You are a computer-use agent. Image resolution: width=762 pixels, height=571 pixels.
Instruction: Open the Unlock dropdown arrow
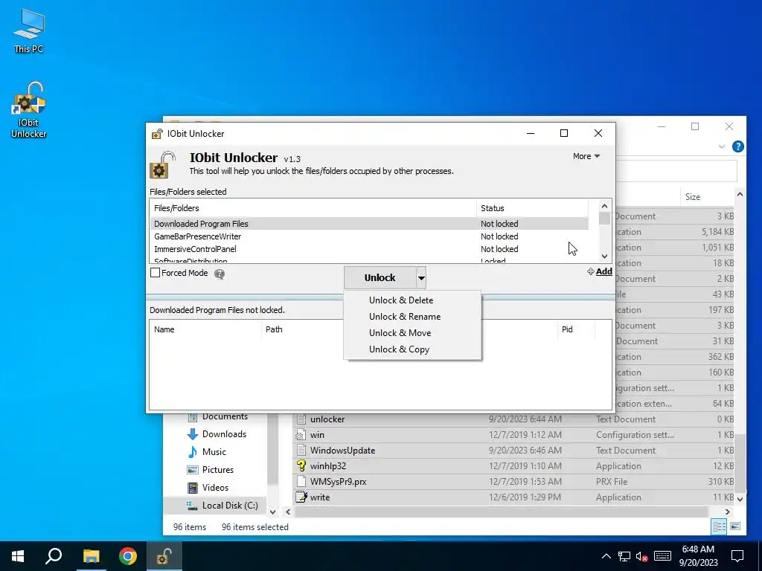pos(421,278)
